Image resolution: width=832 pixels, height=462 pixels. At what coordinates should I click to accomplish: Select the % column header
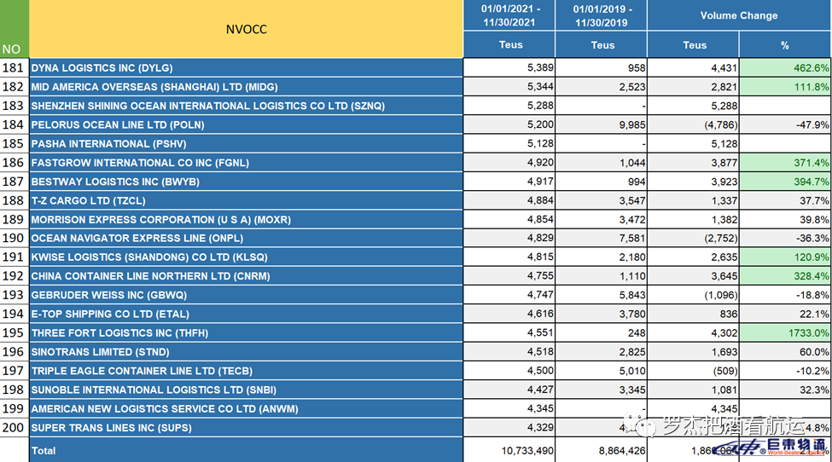click(785, 44)
